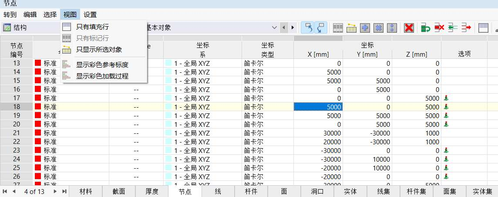498x197 pixels.
Task: Click the blue vertical dots grid icon
Action: 392,28
